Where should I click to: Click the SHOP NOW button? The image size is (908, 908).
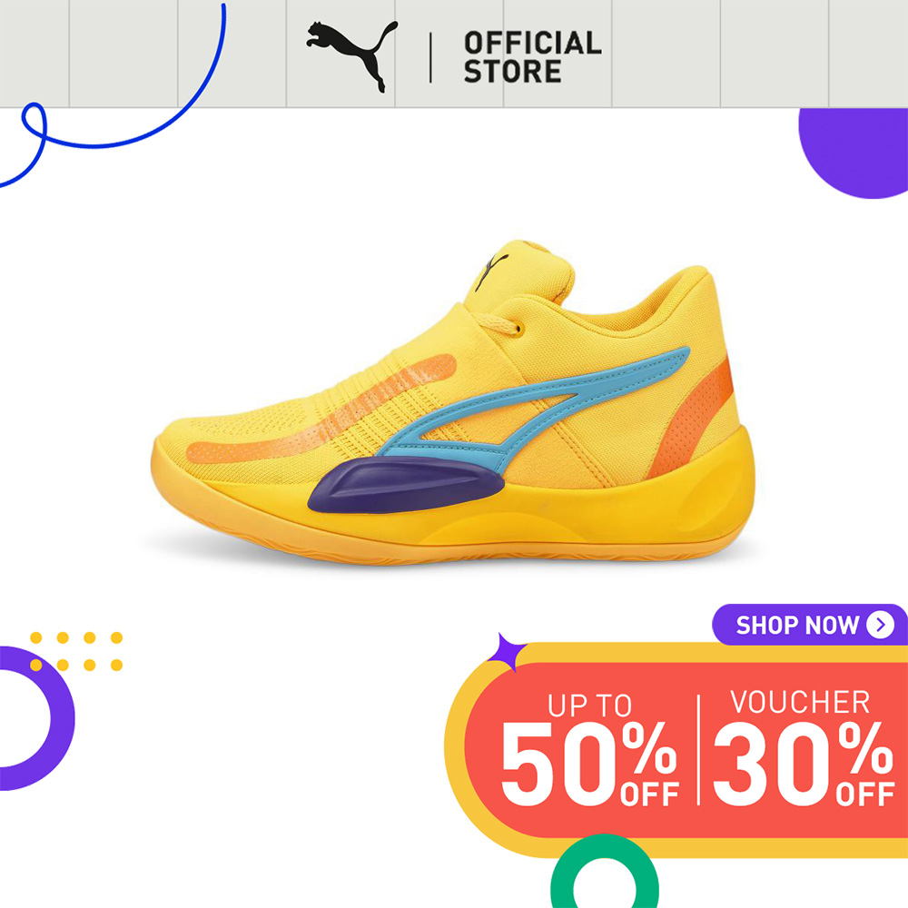coord(810,625)
